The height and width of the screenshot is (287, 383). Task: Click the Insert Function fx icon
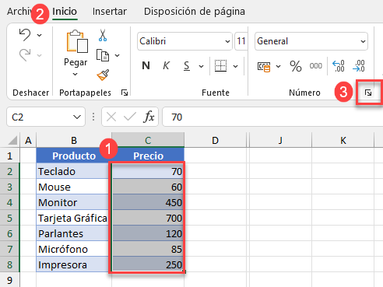coord(149,117)
